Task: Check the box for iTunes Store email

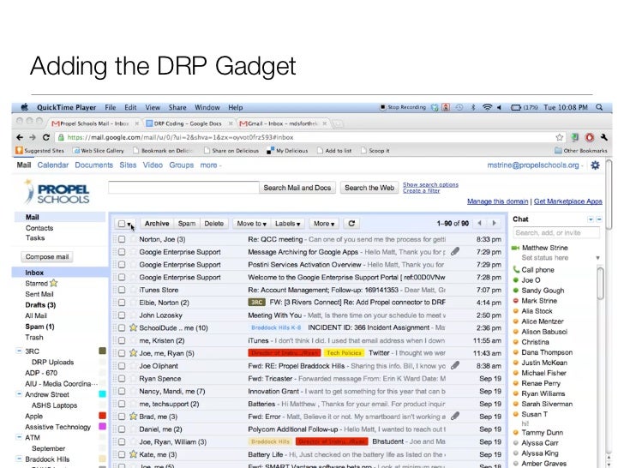Action: [x=122, y=290]
